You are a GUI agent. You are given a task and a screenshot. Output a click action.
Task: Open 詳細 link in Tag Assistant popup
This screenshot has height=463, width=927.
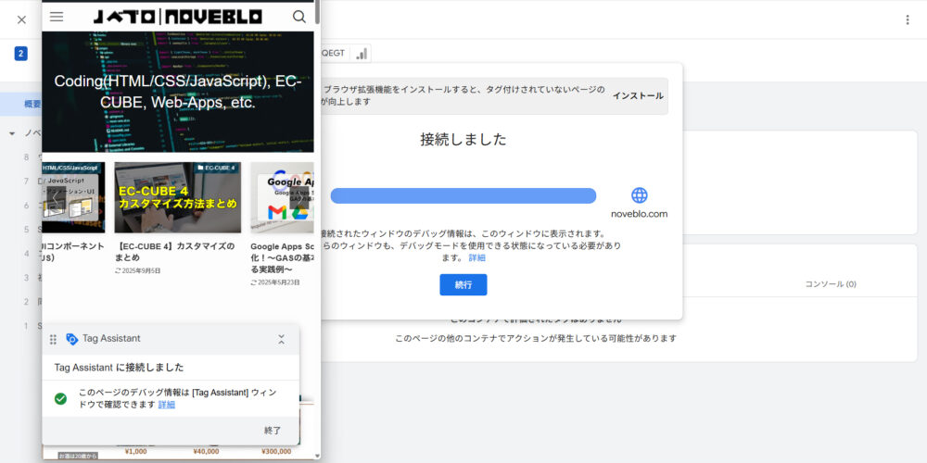click(167, 405)
